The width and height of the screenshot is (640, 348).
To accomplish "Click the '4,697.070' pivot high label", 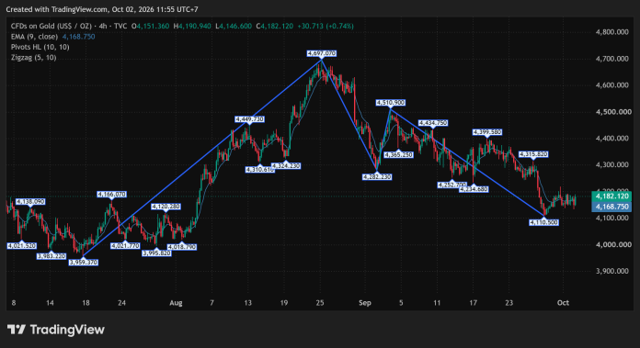I will tap(322, 53).
